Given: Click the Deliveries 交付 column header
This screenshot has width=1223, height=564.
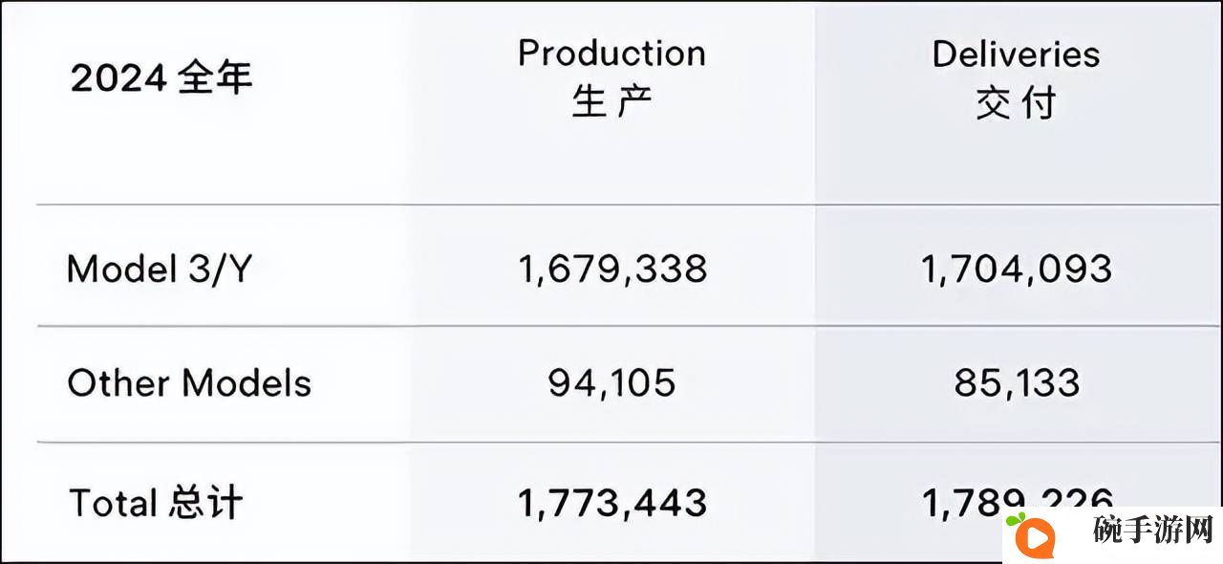Looking at the screenshot, I should click(1016, 78).
